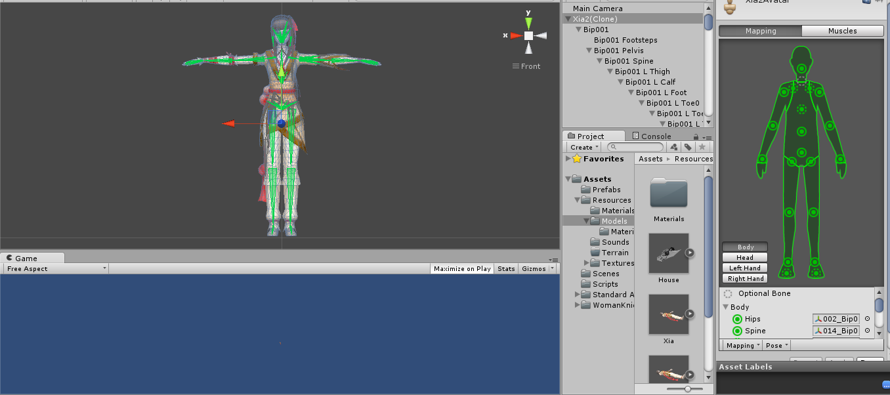Viewport: 890px width, 395px height.
Task: Switch to the Muscles tab
Action: click(x=843, y=31)
